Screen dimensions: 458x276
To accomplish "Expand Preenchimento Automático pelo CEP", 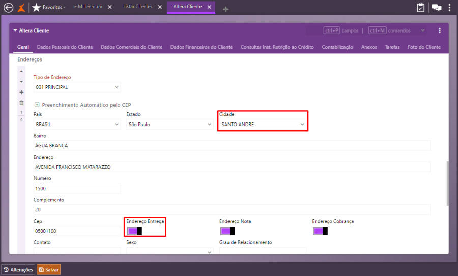I will [37, 105].
